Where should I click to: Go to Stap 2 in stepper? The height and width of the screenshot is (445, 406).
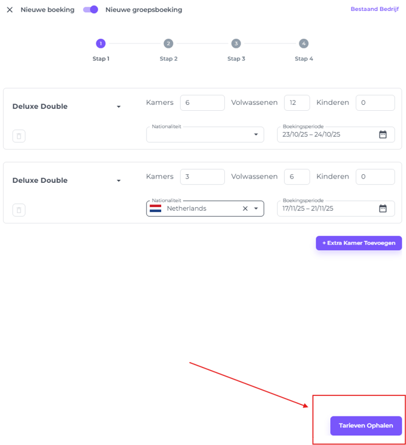pos(168,44)
